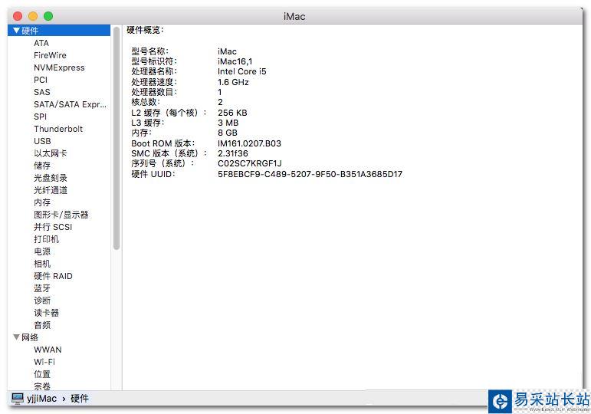
Task: Click Boot ROM version IM161.0207.B03
Action: (x=249, y=143)
